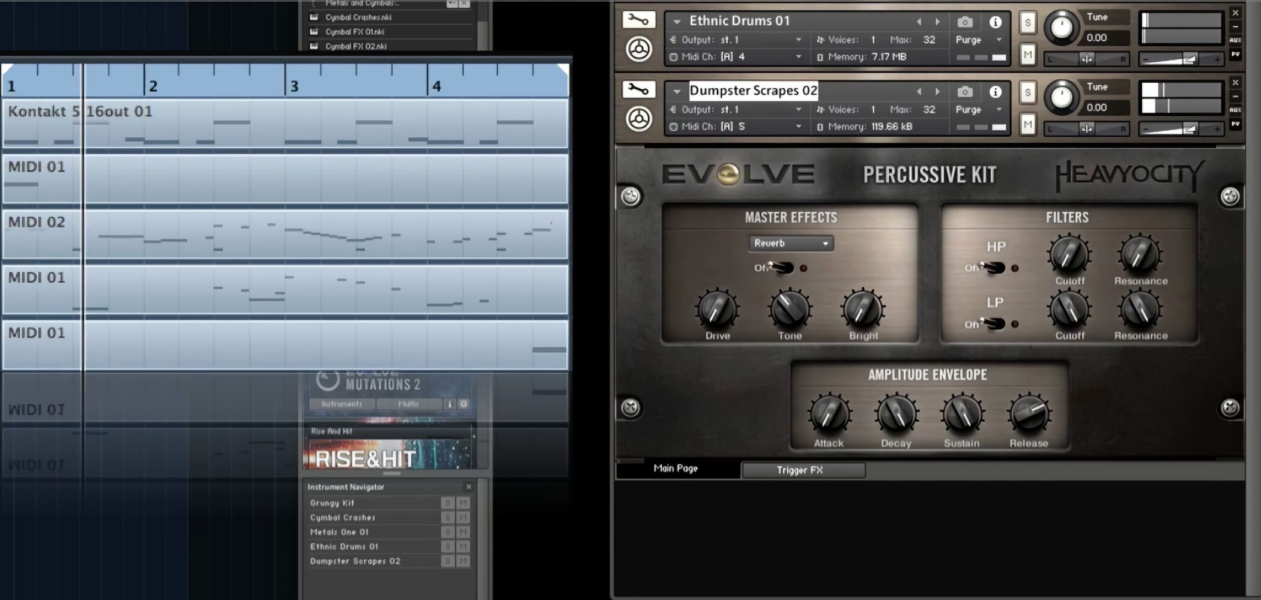Solo the Dumpster Scrapes 02 instrument
This screenshot has width=1261, height=600.
pos(1028,92)
